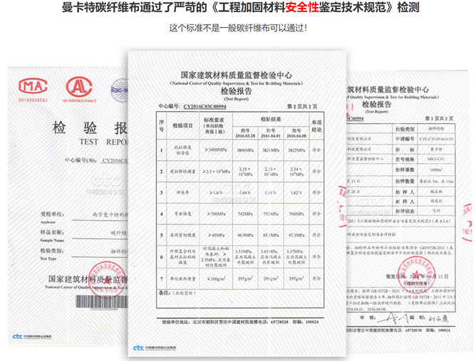Viewport: 476px width, 361px height.
Task: Click the 封样状态 label on right page
Action: [x=405, y=211]
